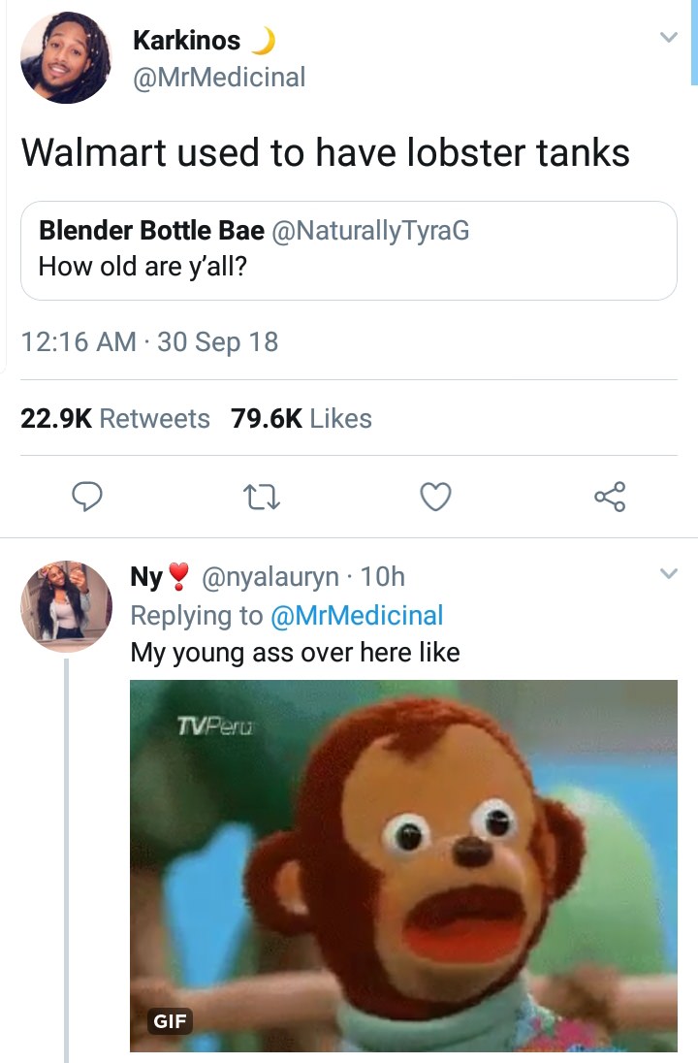
Task: Open Karkinos profile picture
Action: click(66, 57)
